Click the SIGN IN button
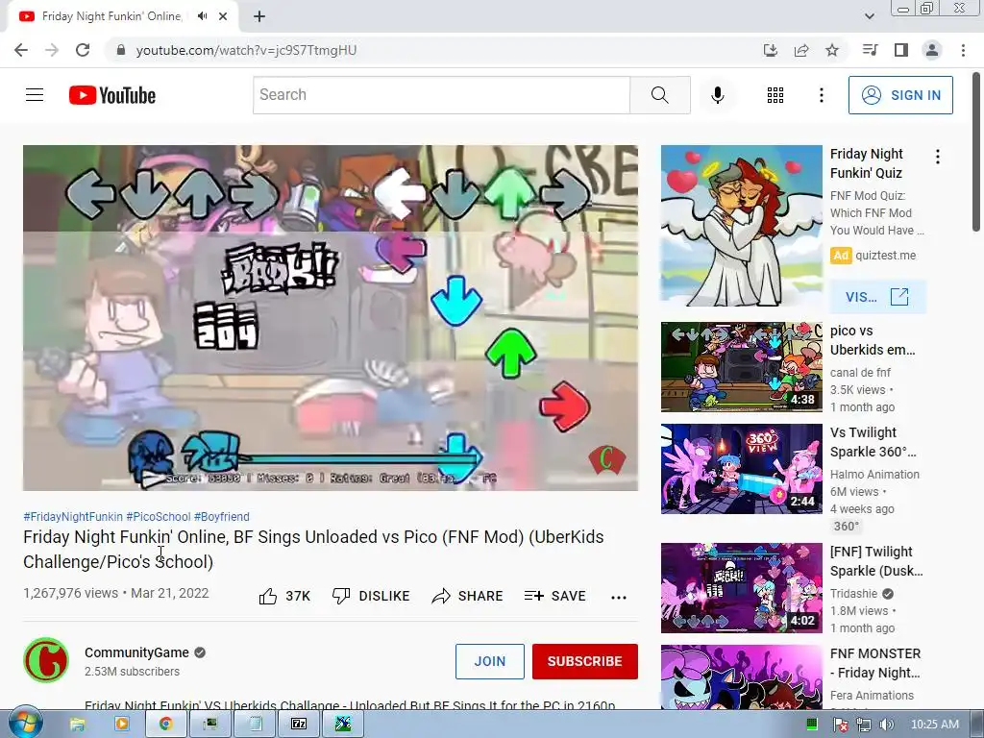 pyautogui.click(x=900, y=95)
